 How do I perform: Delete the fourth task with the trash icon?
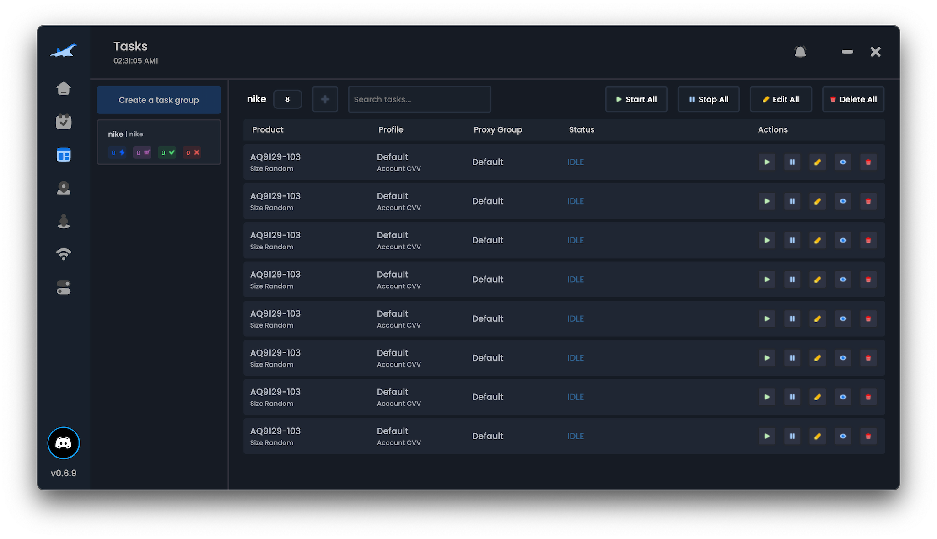click(868, 280)
